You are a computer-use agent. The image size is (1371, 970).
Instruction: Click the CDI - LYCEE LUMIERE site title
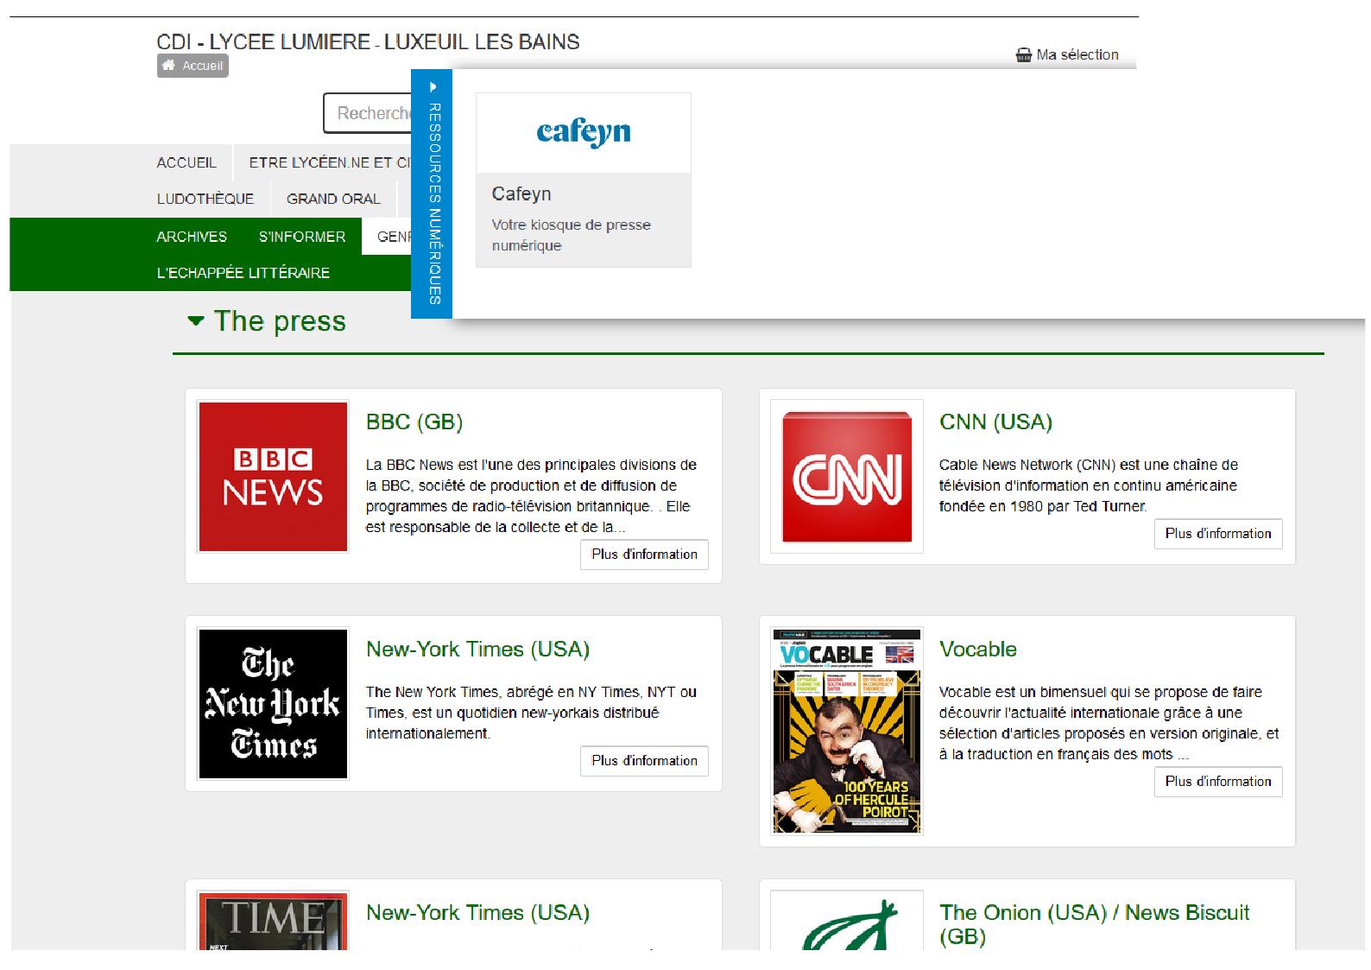[x=368, y=41]
